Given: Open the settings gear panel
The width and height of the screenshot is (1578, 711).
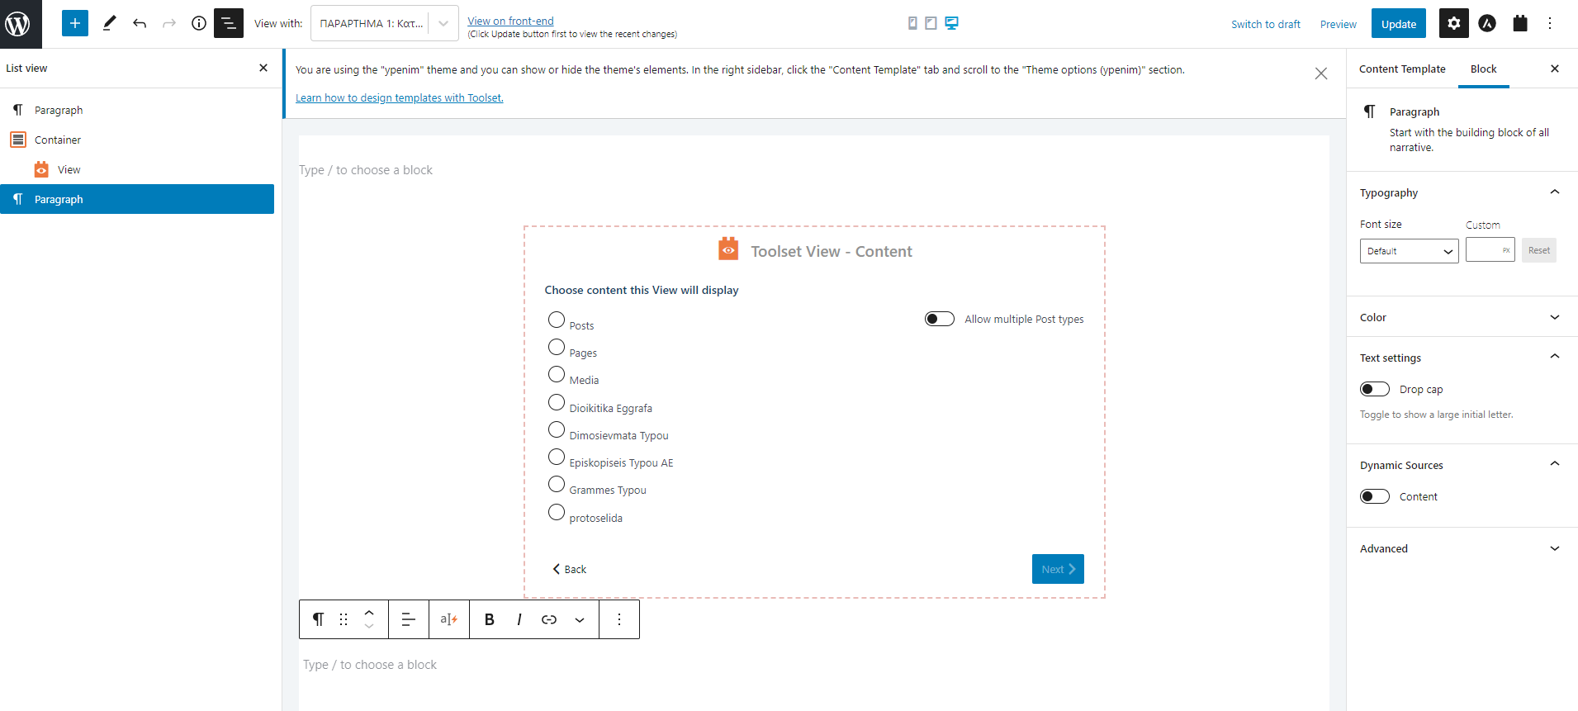Looking at the screenshot, I should tap(1453, 23).
